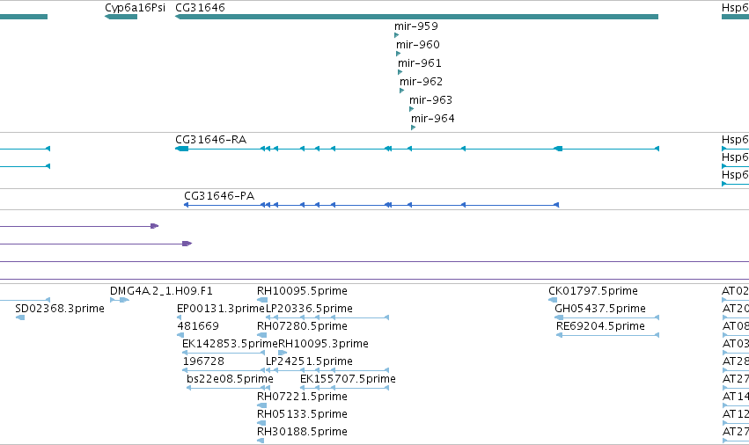Click the CG31646 gene bar
Image resolution: width=749 pixels, height=445 pixels.
416,17
